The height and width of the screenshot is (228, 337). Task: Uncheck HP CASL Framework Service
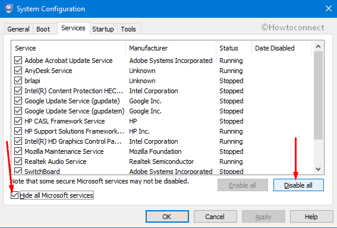[x=18, y=121]
